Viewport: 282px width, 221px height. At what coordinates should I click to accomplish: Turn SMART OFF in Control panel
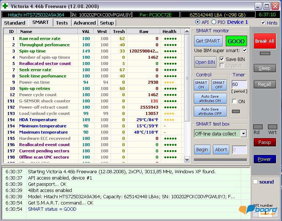(x=218, y=85)
